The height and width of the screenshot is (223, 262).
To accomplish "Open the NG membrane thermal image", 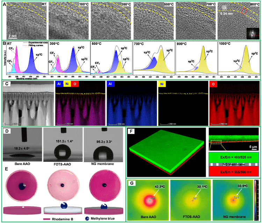I will pyautogui.click(x=232, y=199).
